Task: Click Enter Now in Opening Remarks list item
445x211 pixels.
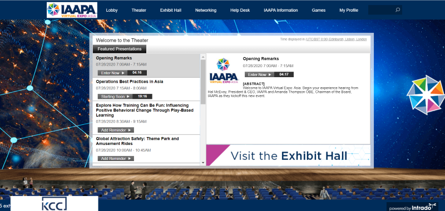Action: [x=113, y=73]
